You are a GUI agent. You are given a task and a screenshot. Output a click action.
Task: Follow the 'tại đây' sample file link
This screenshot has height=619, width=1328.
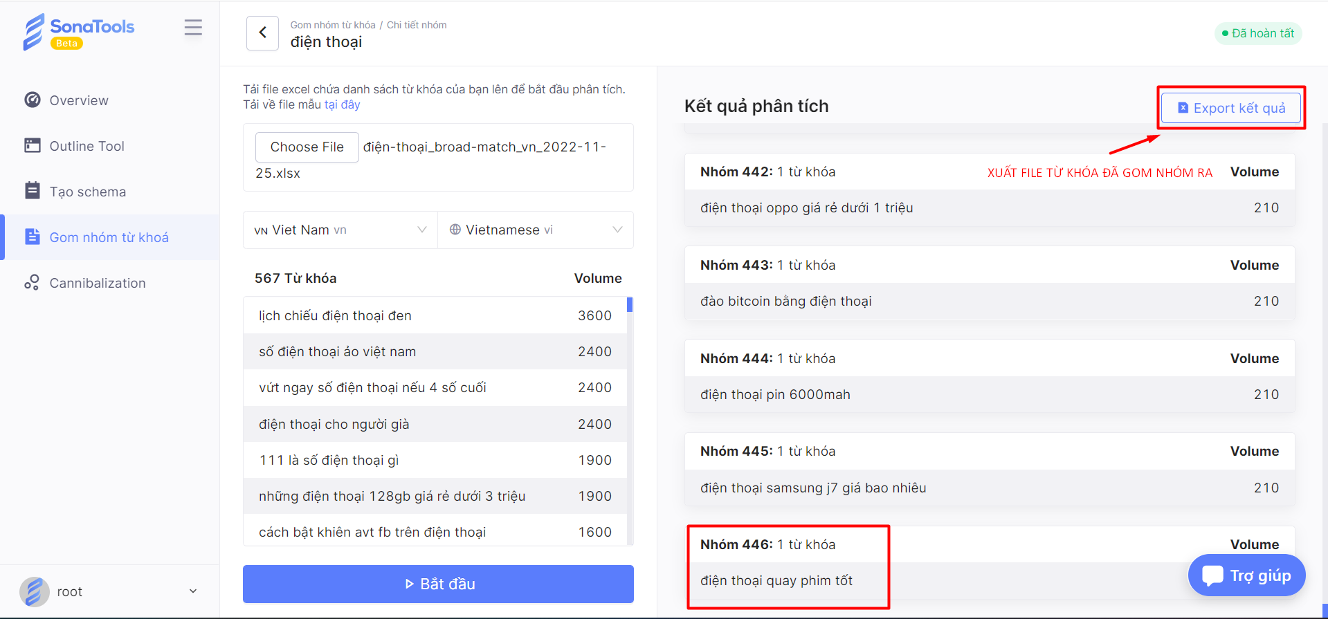pyautogui.click(x=342, y=104)
